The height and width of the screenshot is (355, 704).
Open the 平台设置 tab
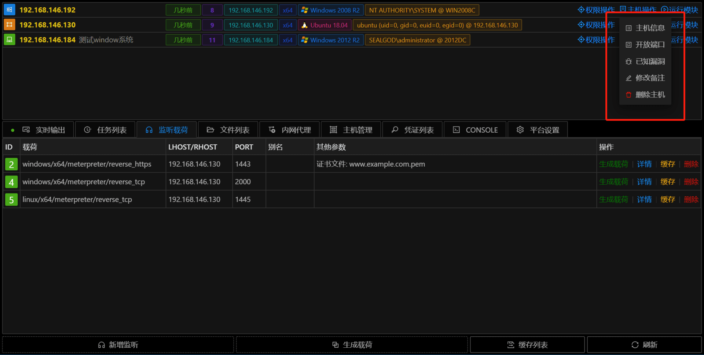pos(538,130)
